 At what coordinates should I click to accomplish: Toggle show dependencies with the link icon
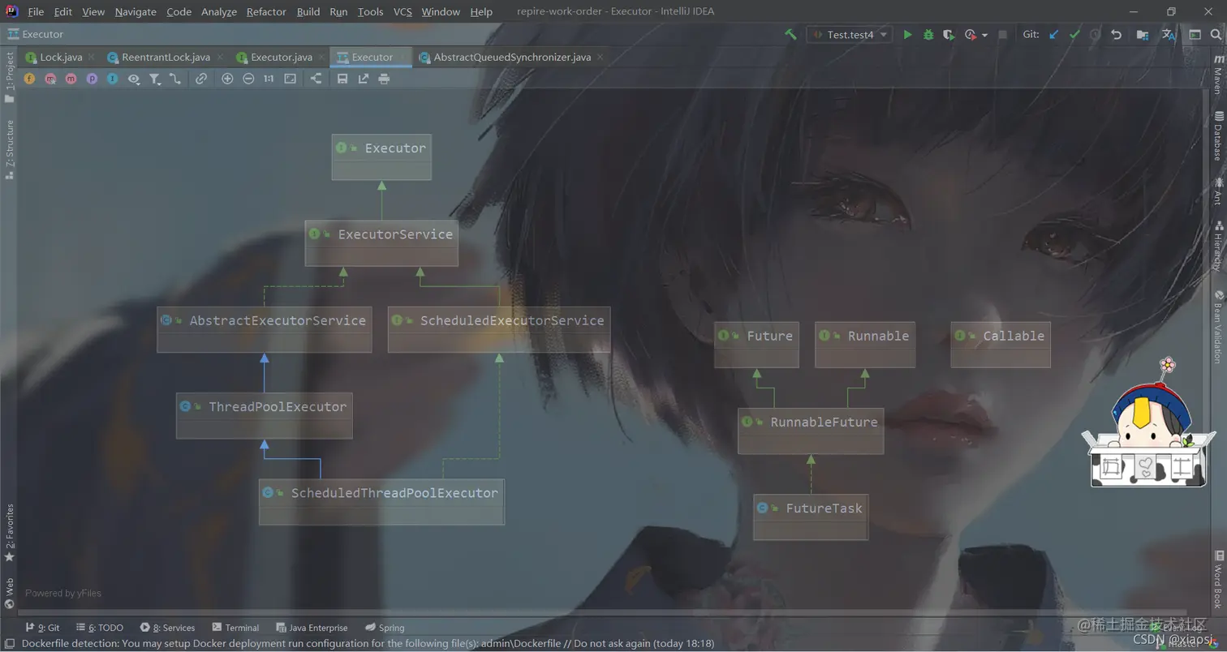pos(200,79)
